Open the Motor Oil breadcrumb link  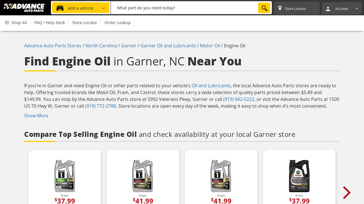tap(210, 46)
